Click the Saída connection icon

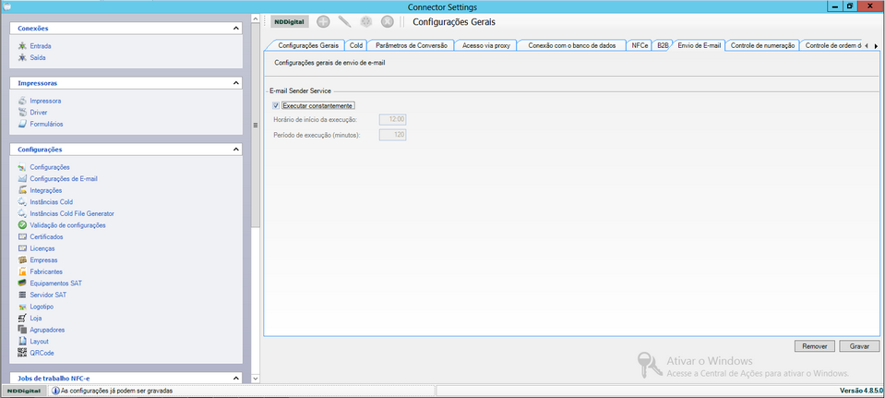click(22, 57)
